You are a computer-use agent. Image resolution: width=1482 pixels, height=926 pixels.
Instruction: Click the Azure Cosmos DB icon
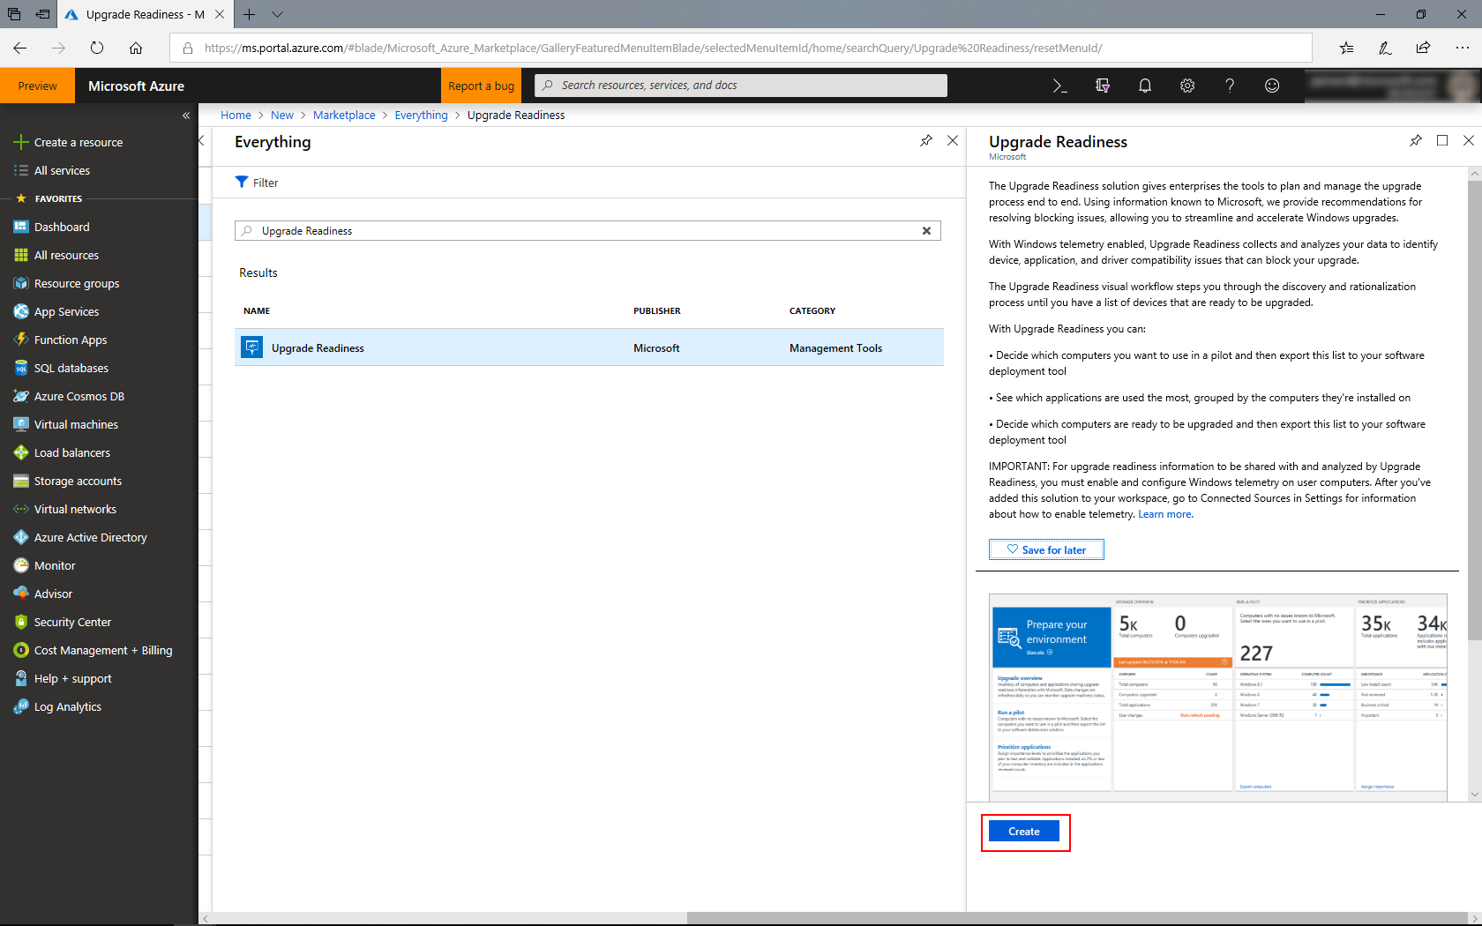tap(21, 396)
